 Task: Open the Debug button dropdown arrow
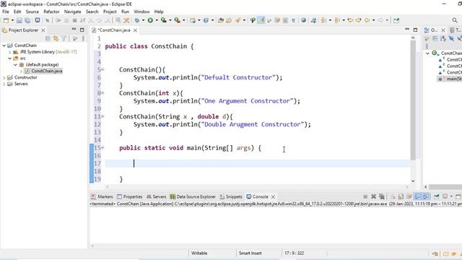(x=143, y=20)
